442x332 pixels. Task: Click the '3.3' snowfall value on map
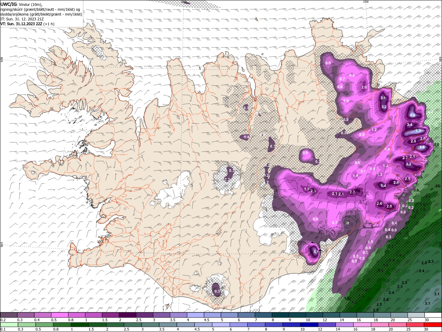[x=408, y=164]
